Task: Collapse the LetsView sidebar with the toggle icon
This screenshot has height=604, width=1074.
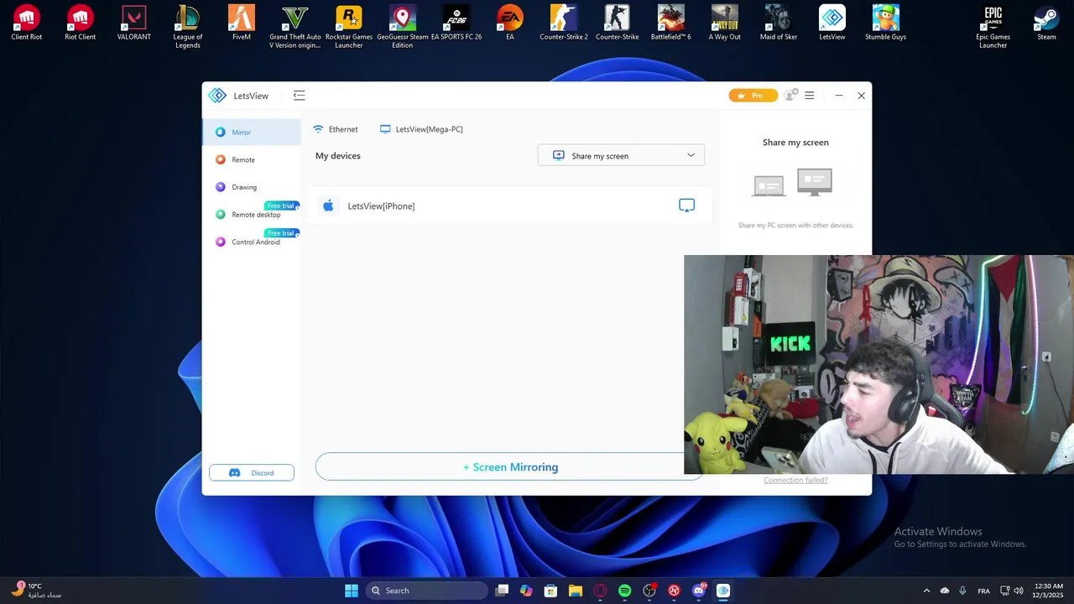Action: point(299,96)
